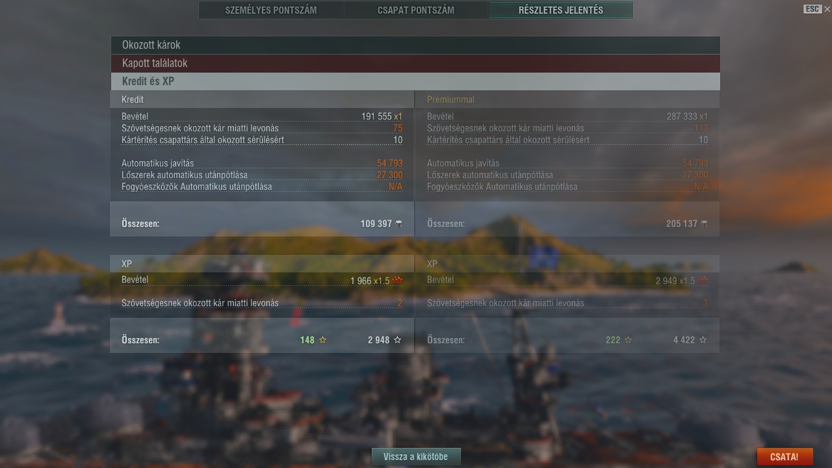The height and width of the screenshot is (468, 832).
Task: Click the yellow free XP star beside 148
Action: pos(322,340)
